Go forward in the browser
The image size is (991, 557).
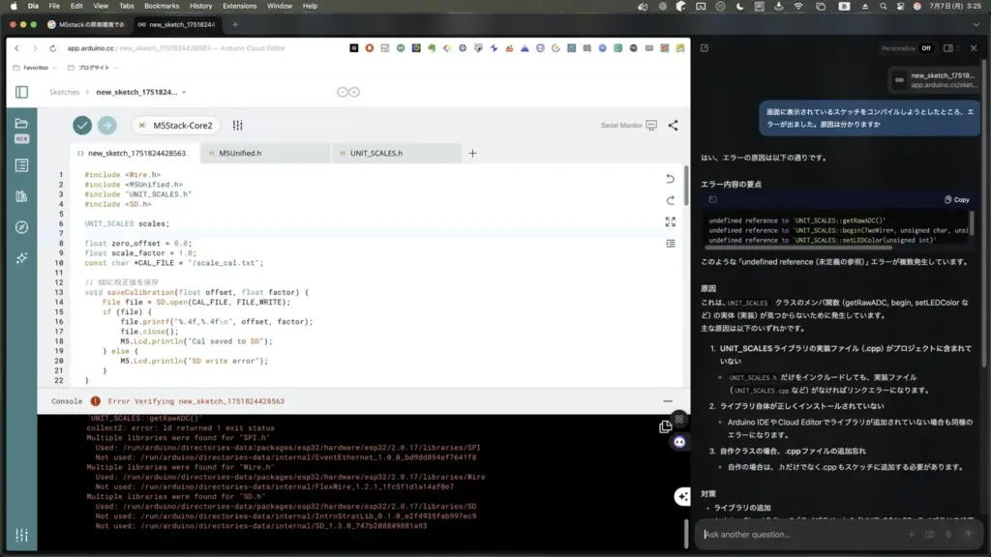(x=35, y=48)
